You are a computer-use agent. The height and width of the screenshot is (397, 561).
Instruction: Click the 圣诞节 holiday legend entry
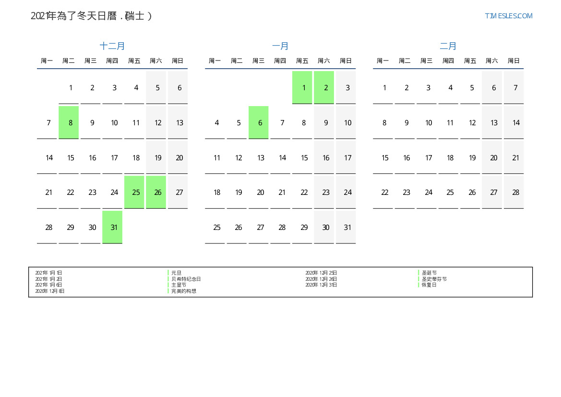[x=429, y=273]
